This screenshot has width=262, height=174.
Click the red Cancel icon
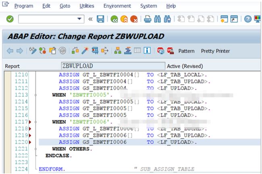(x=134, y=19)
